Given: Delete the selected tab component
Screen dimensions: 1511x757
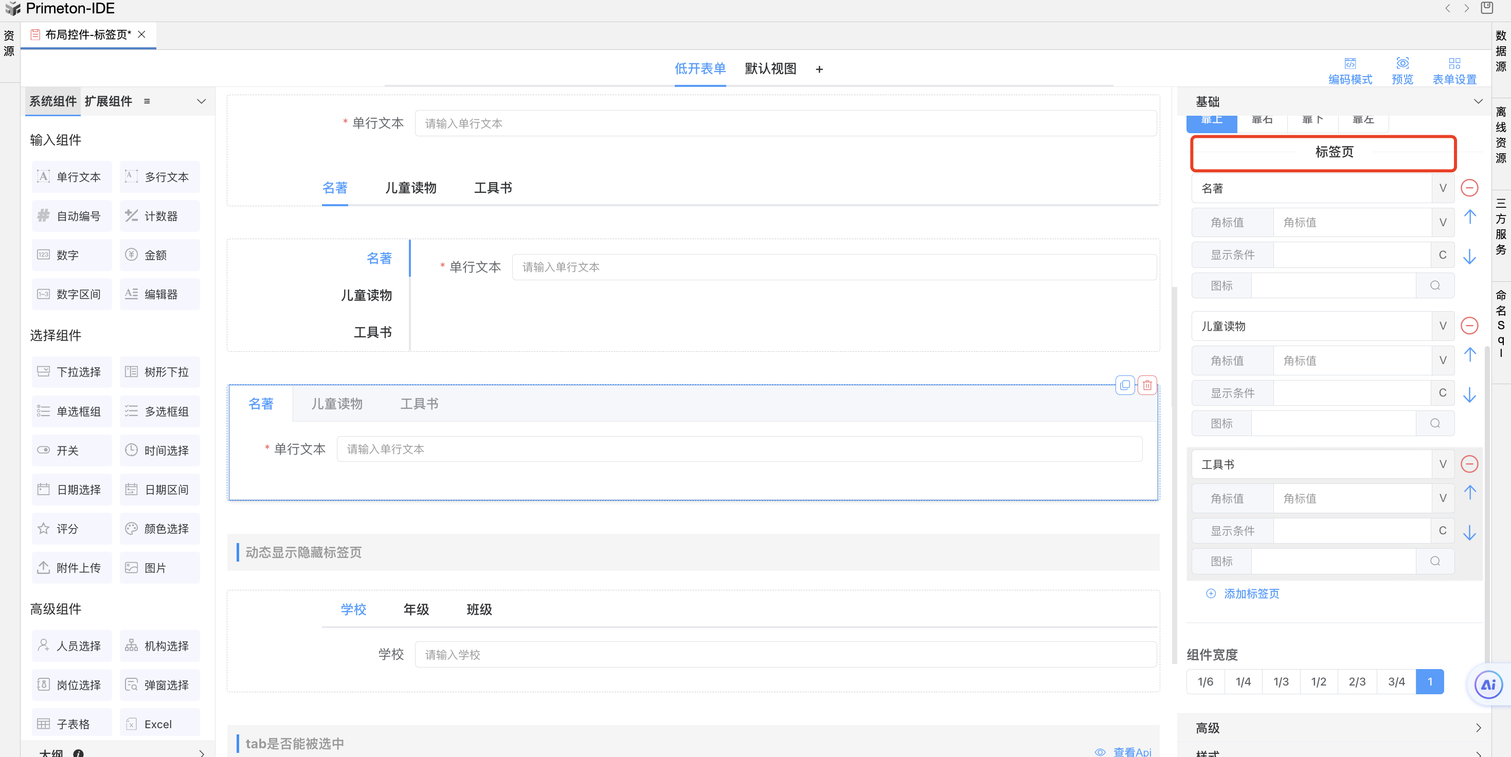Looking at the screenshot, I should pyautogui.click(x=1147, y=385).
